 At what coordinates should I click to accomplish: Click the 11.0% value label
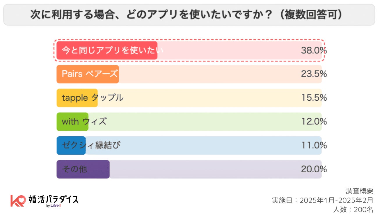(x=314, y=145)
